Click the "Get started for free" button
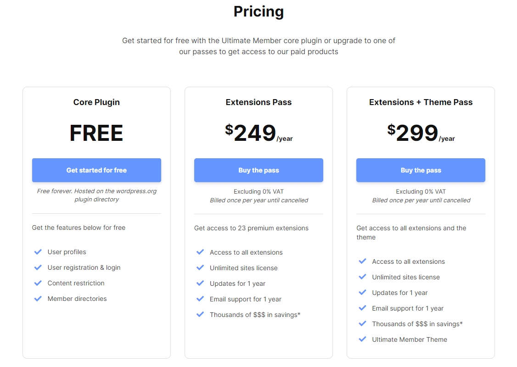Image resolution: width=517 pixels, height=367 pixels. point(96,170)
